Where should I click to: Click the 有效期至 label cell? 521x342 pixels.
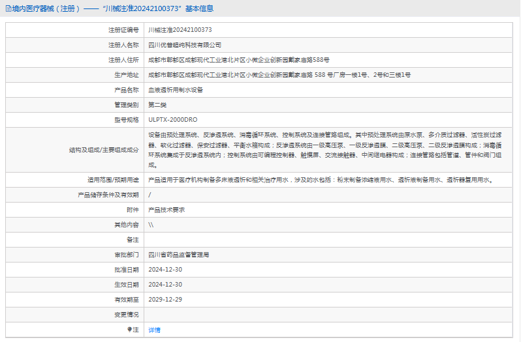tap(75, 300)
